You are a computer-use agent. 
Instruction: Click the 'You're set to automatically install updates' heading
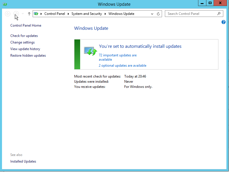pyautogui.click(x=140, y=46)
